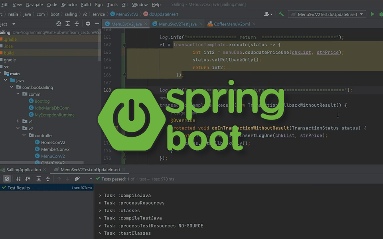The width and height of the screenshot is (383, 239).
Task: Open the Window menu
Action: (140, 5)
